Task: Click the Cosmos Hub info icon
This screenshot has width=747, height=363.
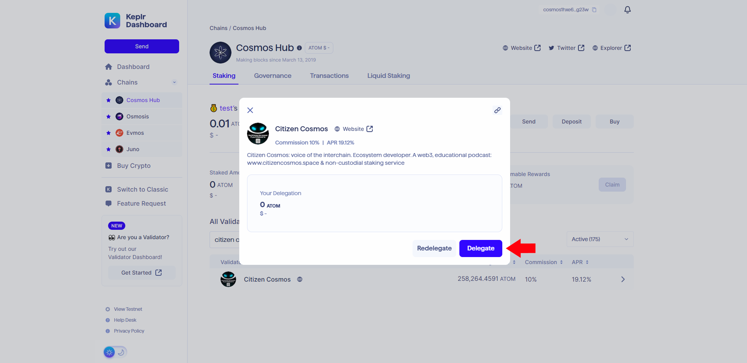Action: (x=299, y=48)
